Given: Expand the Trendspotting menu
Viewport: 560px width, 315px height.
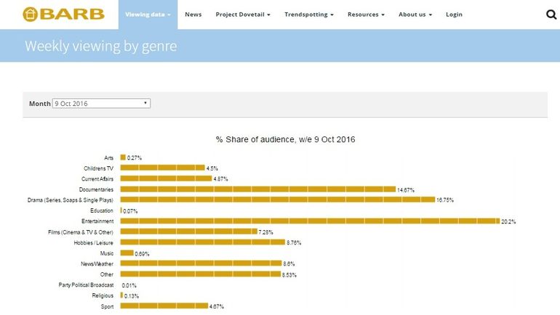Looking at the screenshot, I should pos(309,15).
